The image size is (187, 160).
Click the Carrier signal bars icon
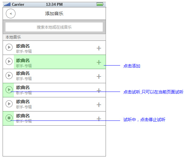pyautogui.click(x=7, y=4)
